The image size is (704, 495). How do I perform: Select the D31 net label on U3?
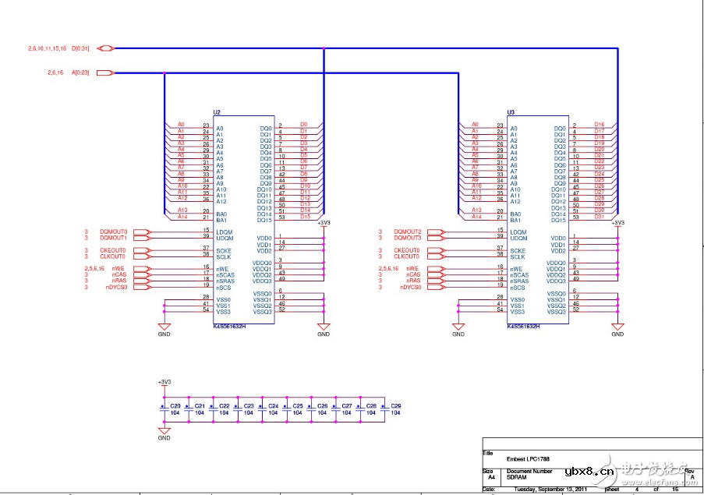[600, 217]
